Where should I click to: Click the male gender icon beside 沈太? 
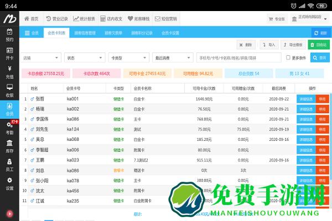coord(32,191)
